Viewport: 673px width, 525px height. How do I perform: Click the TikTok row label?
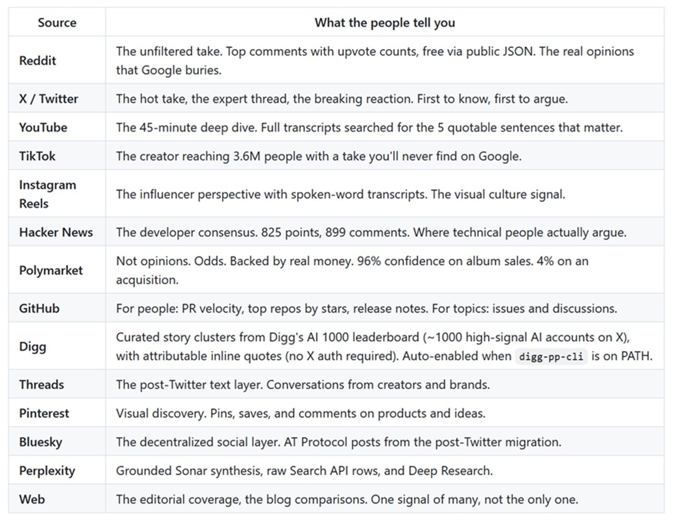[x=37, y=156]
